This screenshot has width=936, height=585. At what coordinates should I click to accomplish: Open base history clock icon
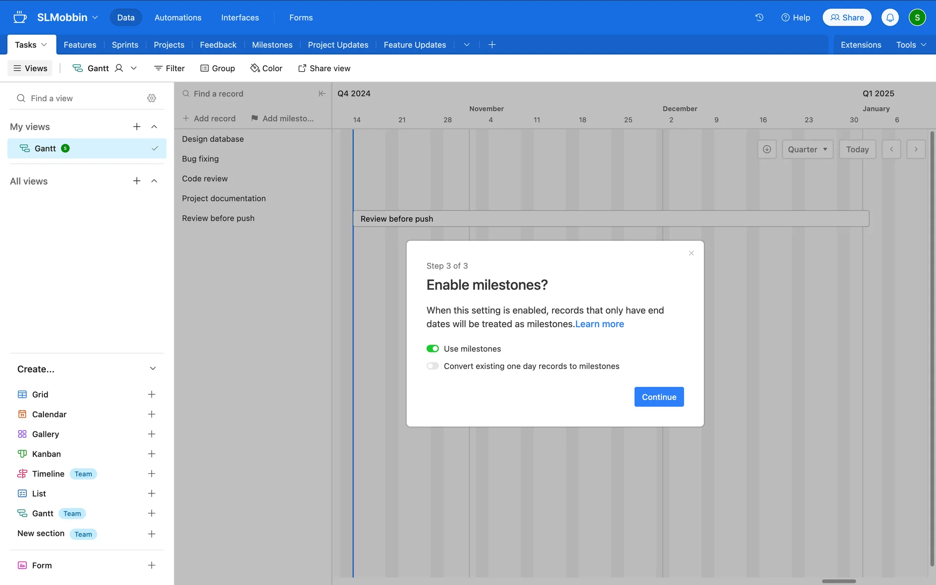point(759,18)
